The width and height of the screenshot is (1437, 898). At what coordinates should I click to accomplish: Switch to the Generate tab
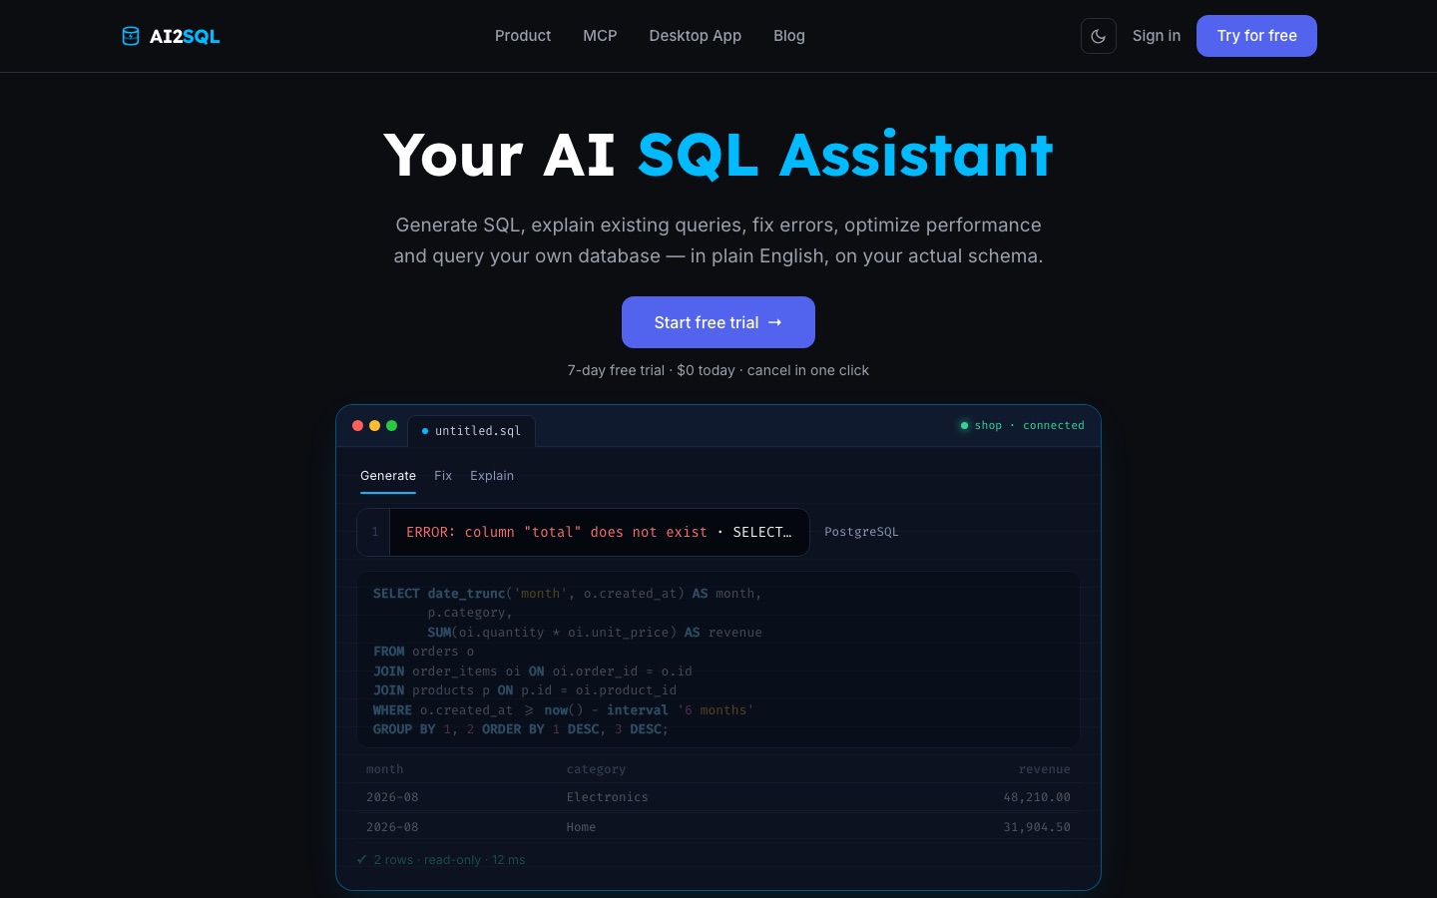point(388,476)
